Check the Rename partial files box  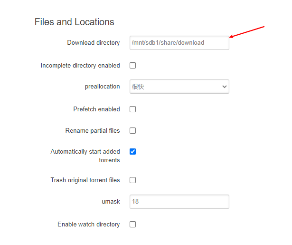pyautogui.click(x=132, y=131)
